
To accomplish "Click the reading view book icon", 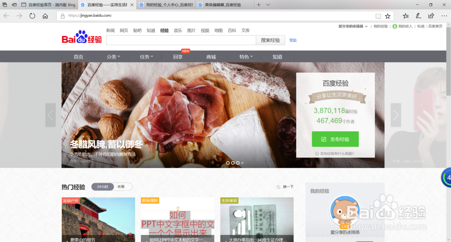I will [x=378, y=16].
